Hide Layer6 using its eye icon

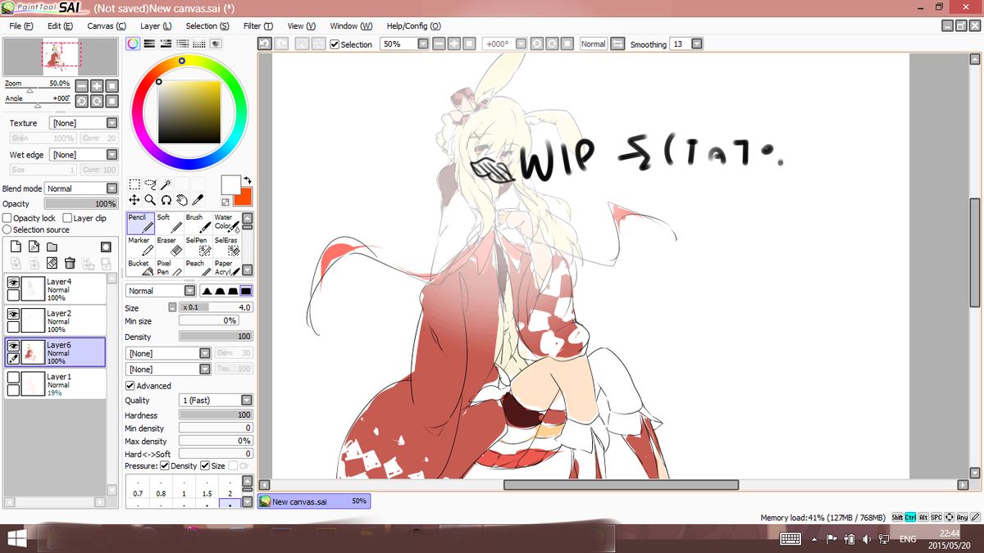(13, 346)
